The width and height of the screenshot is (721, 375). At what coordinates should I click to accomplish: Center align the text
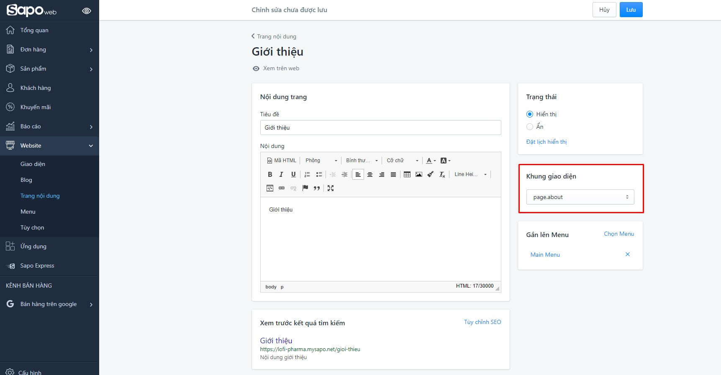(x=370, y=174)
